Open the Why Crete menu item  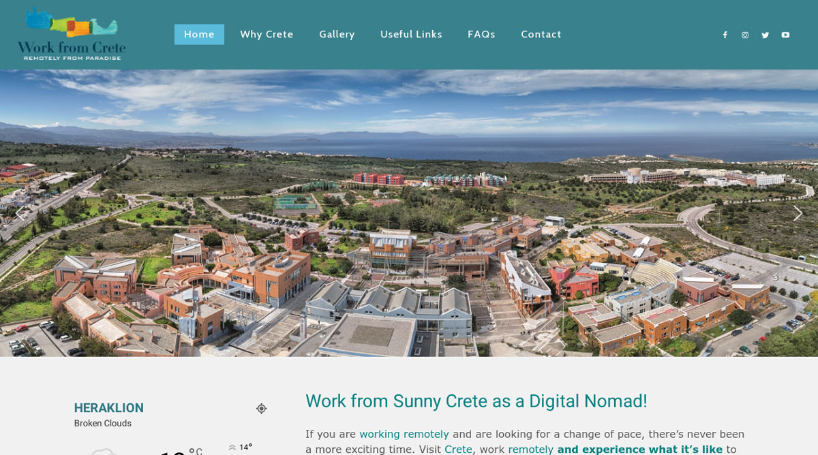(267, 35)
